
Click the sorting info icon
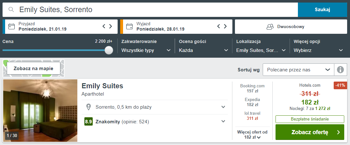(x=340, y=69)
